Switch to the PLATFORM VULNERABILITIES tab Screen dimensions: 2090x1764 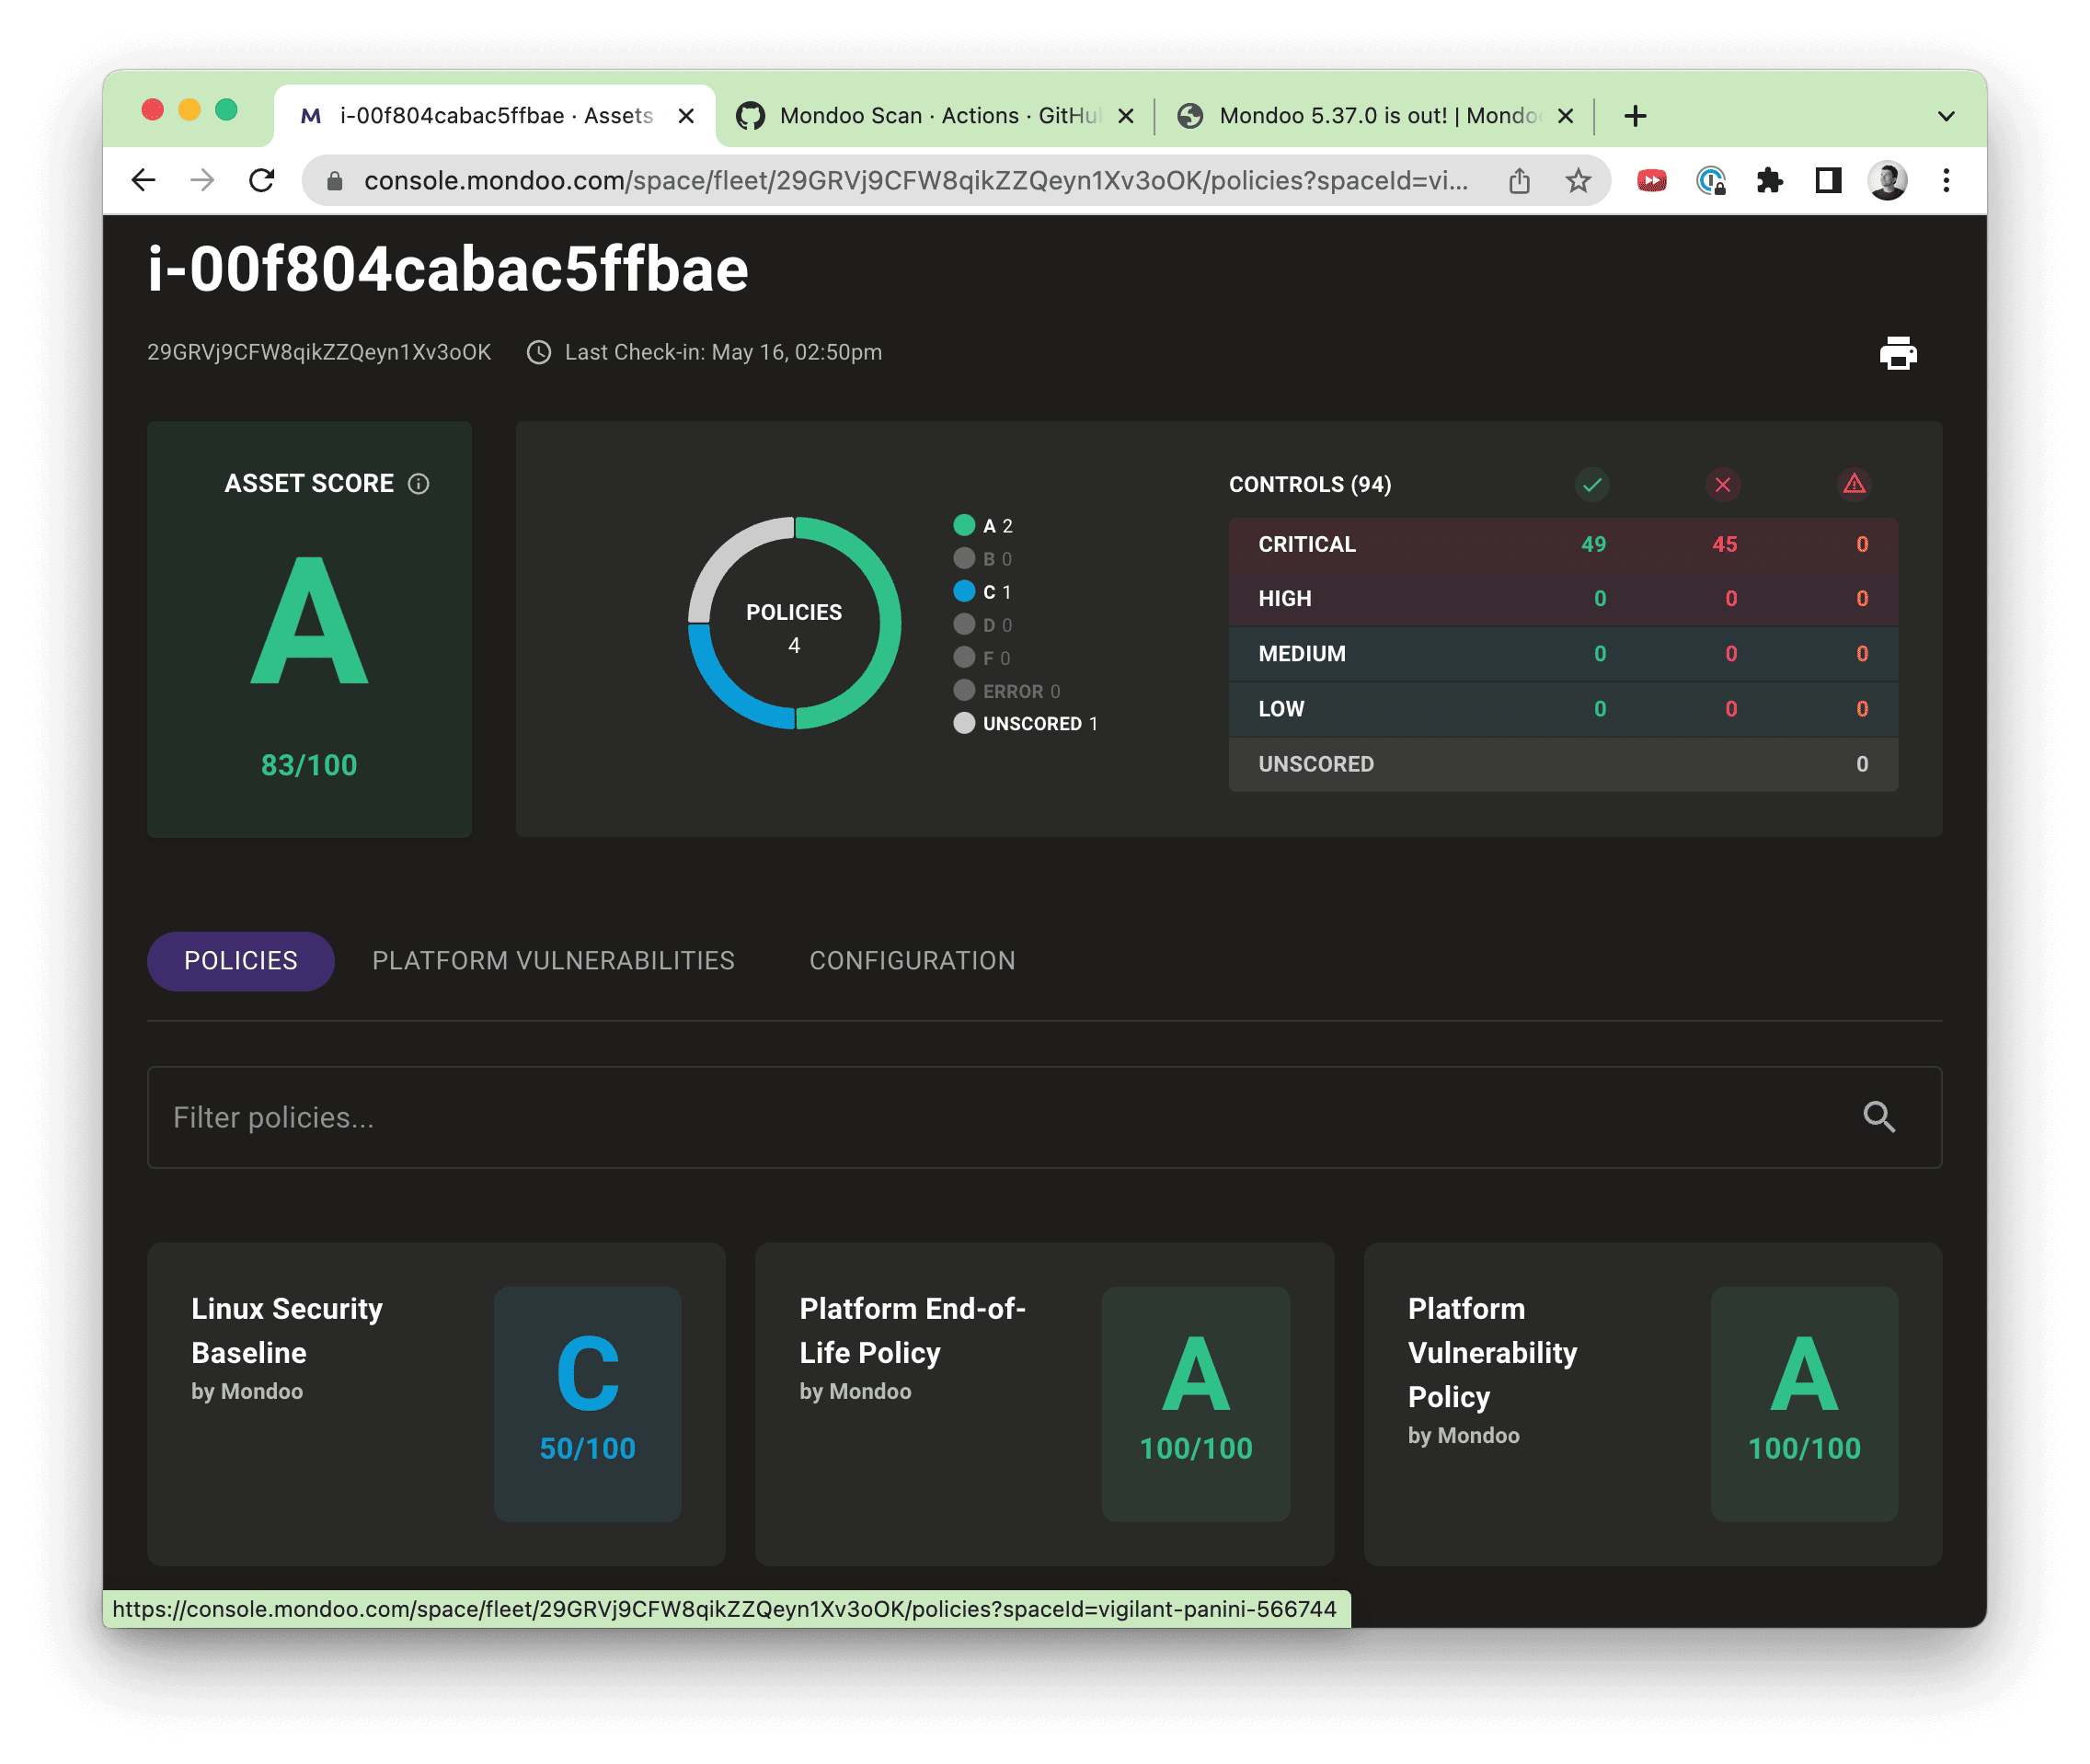pos(553,960)
